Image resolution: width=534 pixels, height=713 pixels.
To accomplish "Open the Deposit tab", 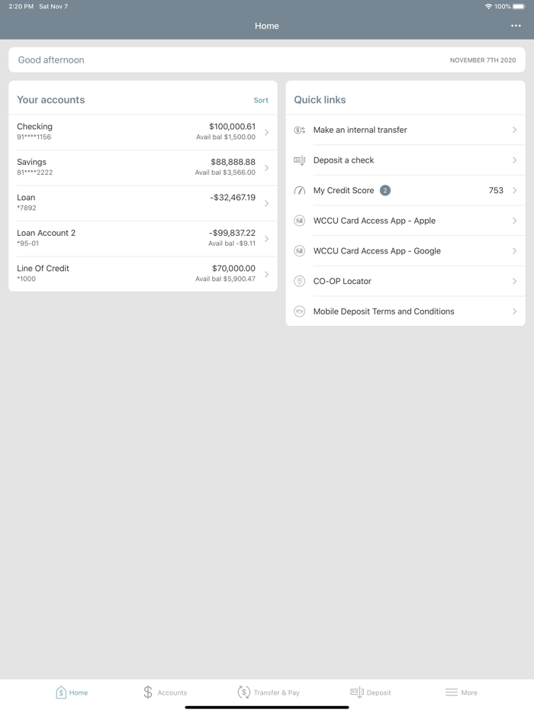I will pyautogui.click(x=370, y=692).
